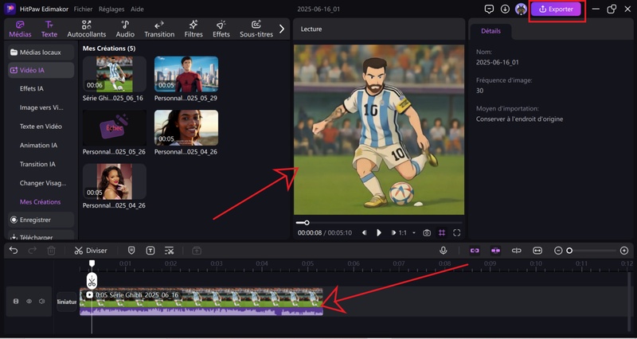
Task: Play the preview video
Action: click(379, 232)
